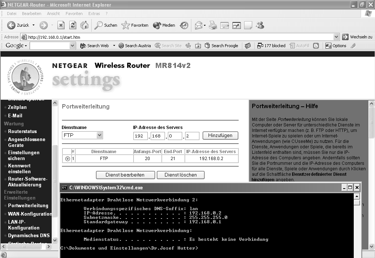375x258 pixels.
Task: Open Portweiterleitung in sidebar
Action: 28,205
